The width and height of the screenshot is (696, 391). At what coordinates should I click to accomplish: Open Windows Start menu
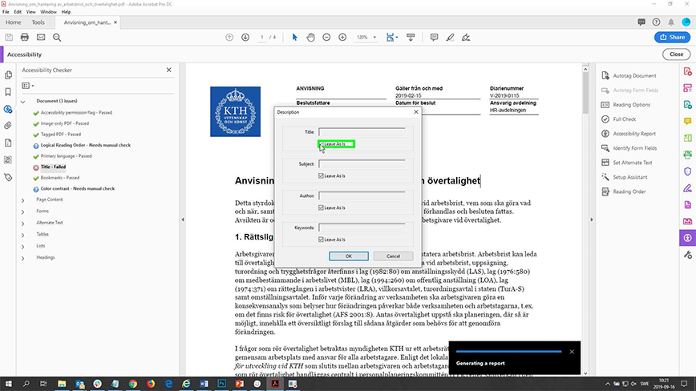point(9,384)
